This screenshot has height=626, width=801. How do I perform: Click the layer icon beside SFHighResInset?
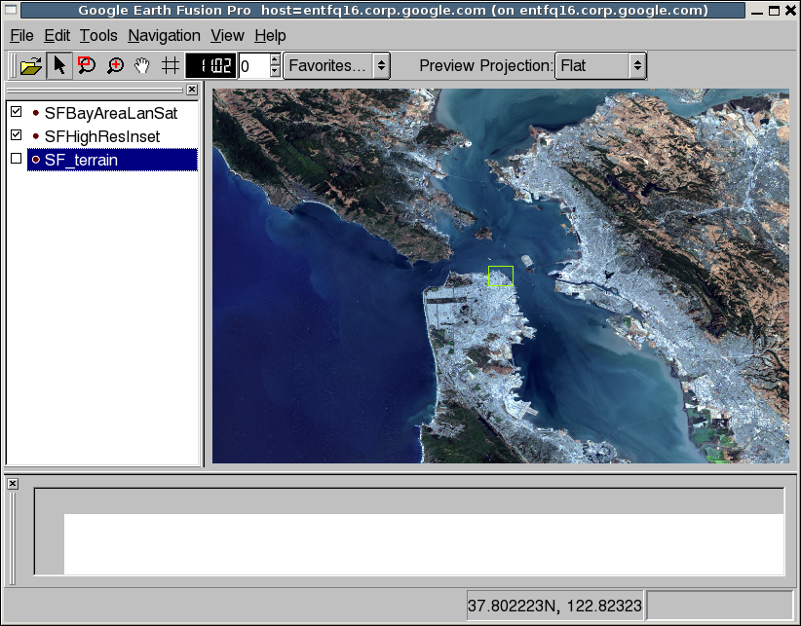tap(36, 136)
